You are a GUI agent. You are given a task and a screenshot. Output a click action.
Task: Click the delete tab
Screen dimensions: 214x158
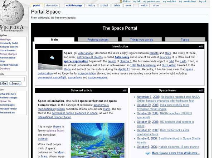(x=117, y=5)
